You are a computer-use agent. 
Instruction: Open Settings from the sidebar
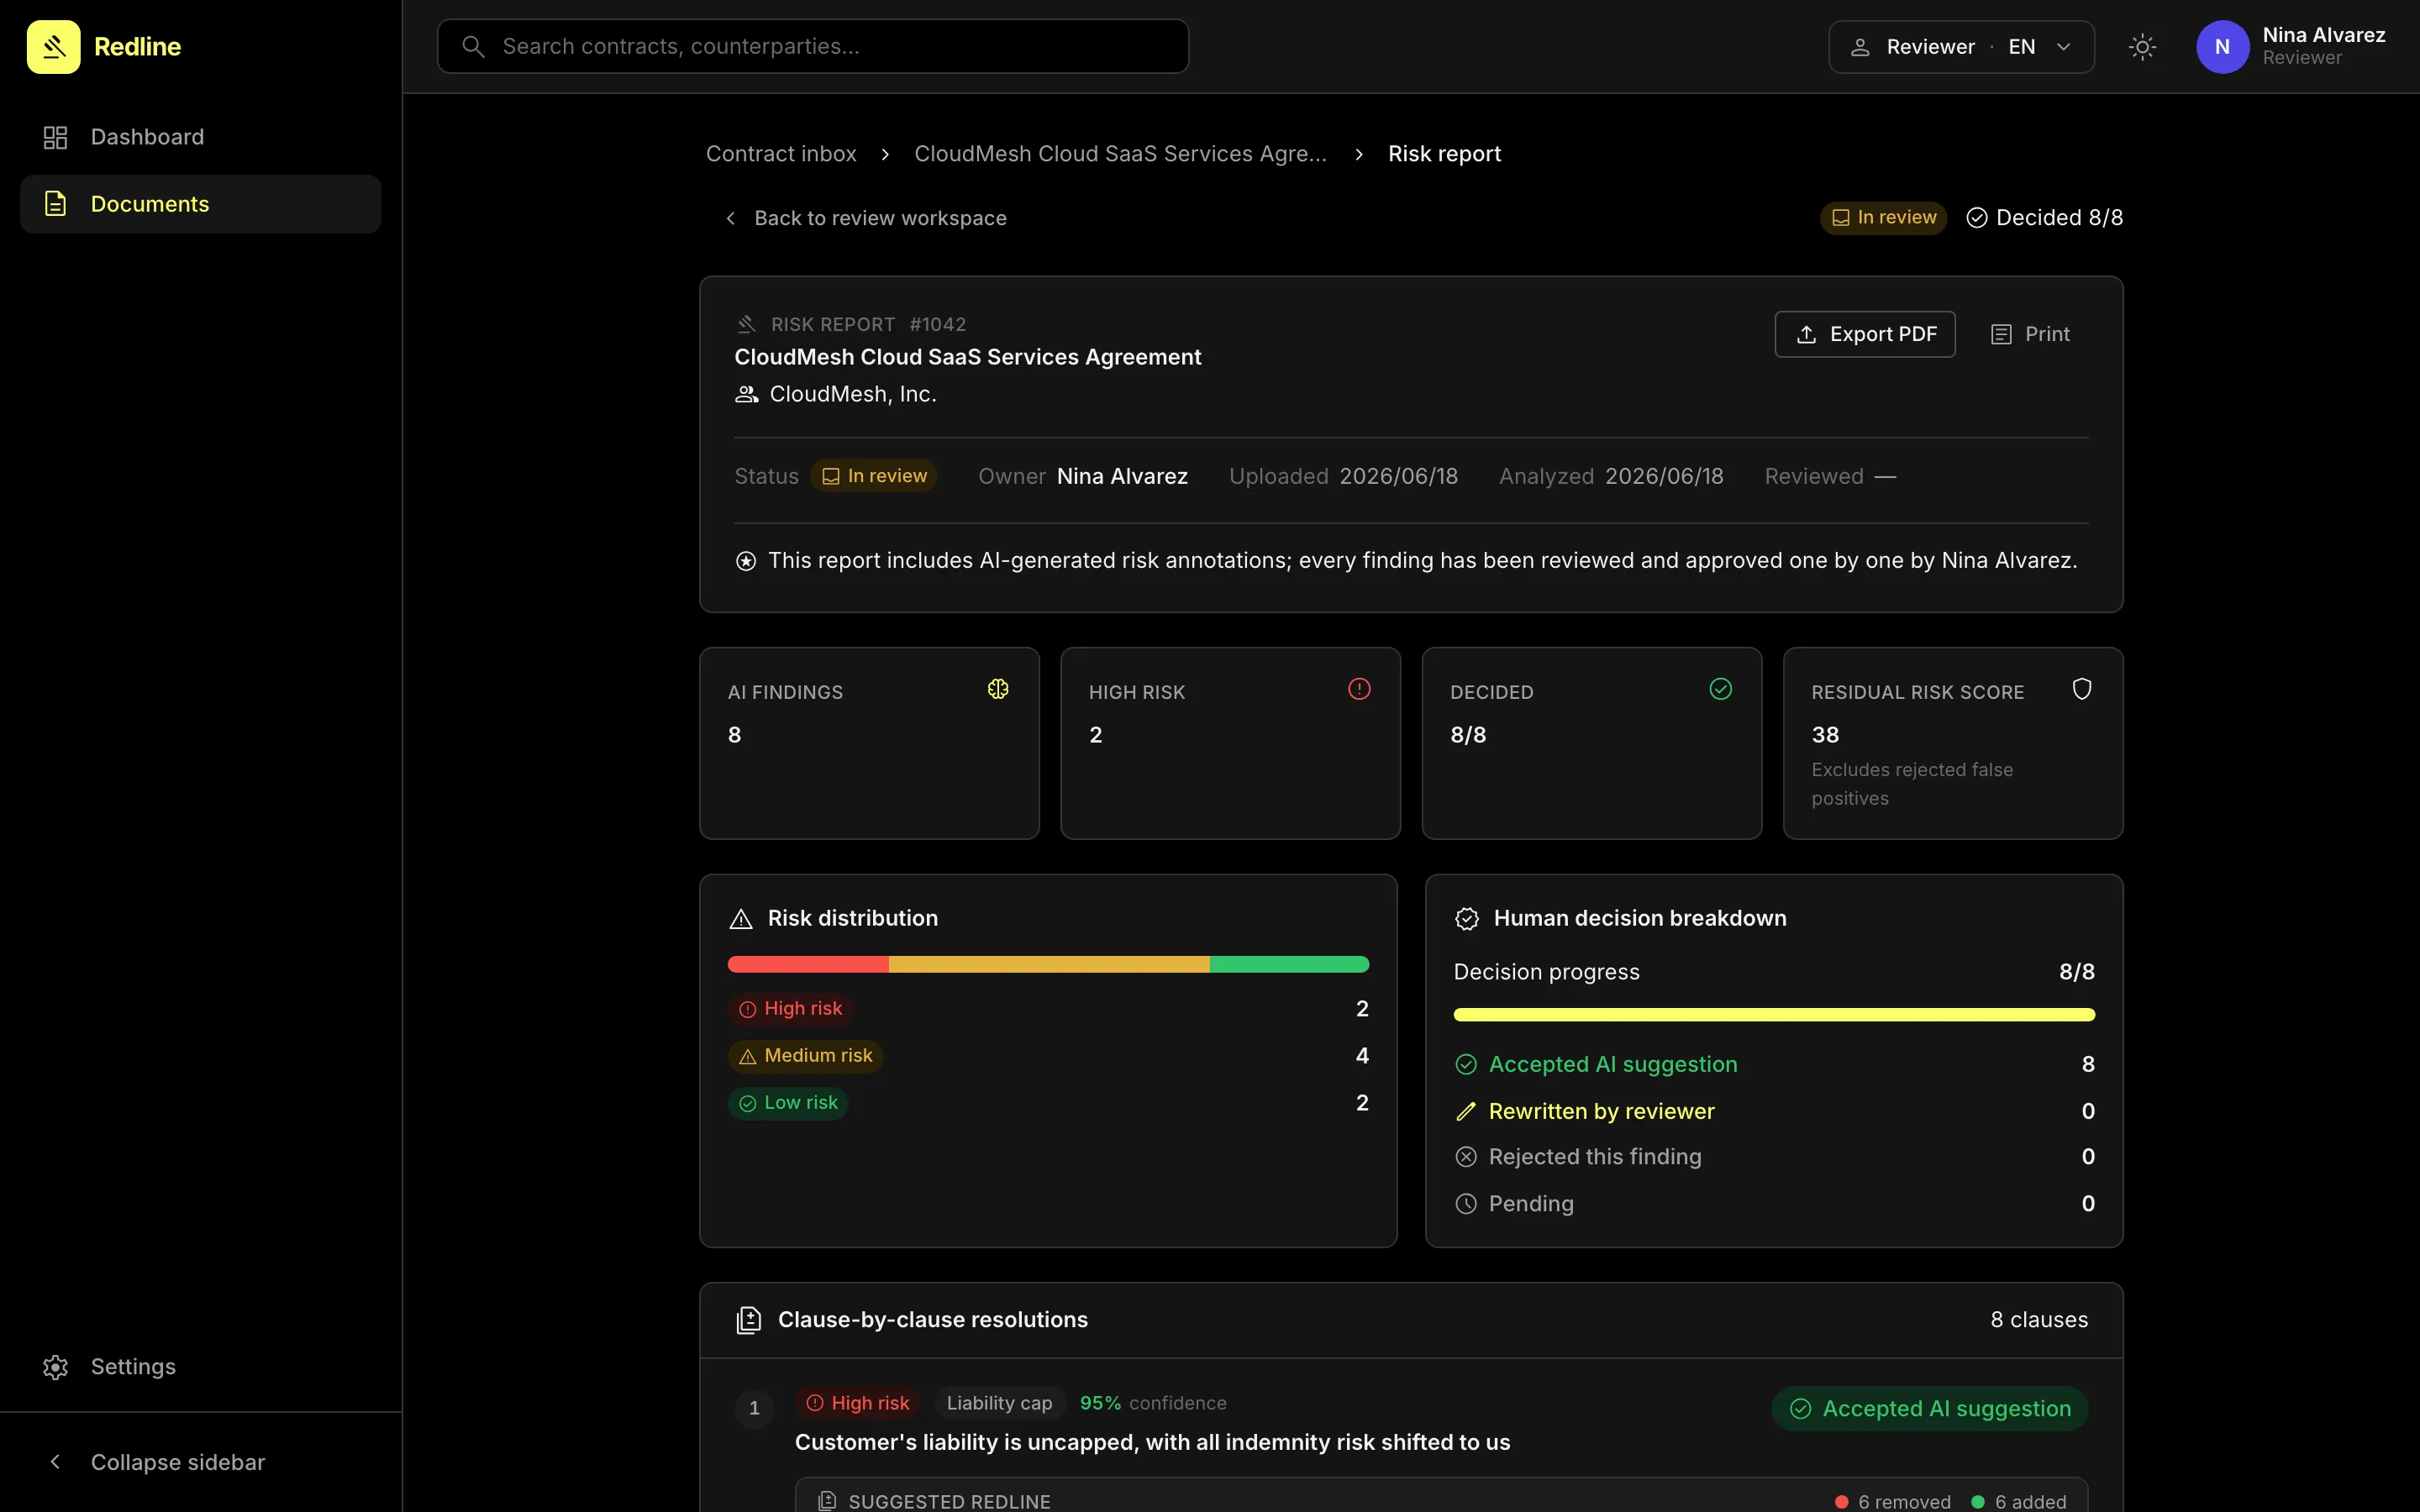(200, 1366)
